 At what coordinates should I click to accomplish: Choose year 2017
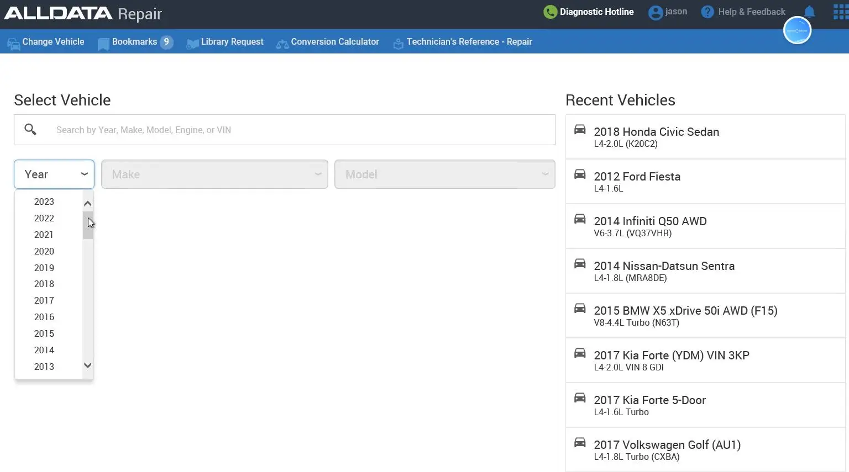tap(44, 300)
